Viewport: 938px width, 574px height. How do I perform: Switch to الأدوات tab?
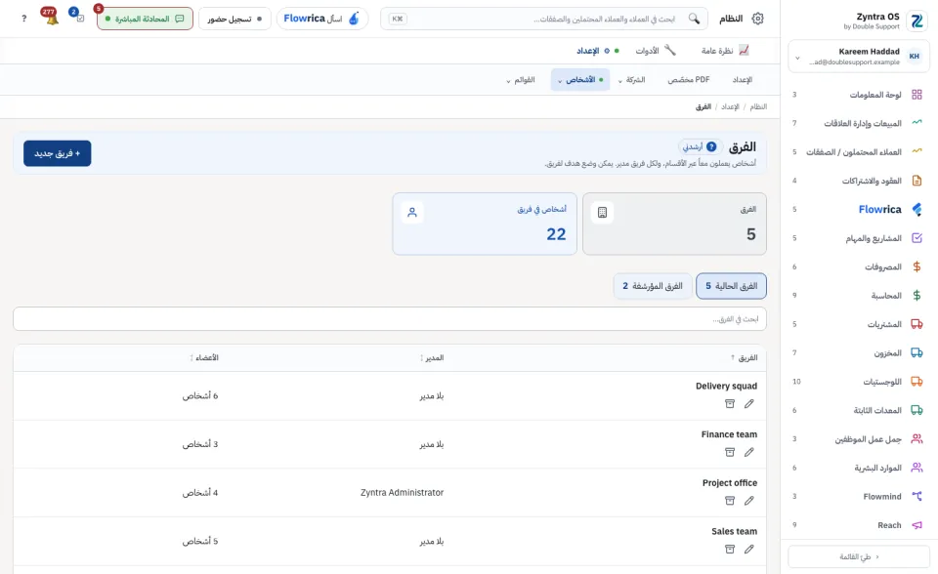[656, 51]
